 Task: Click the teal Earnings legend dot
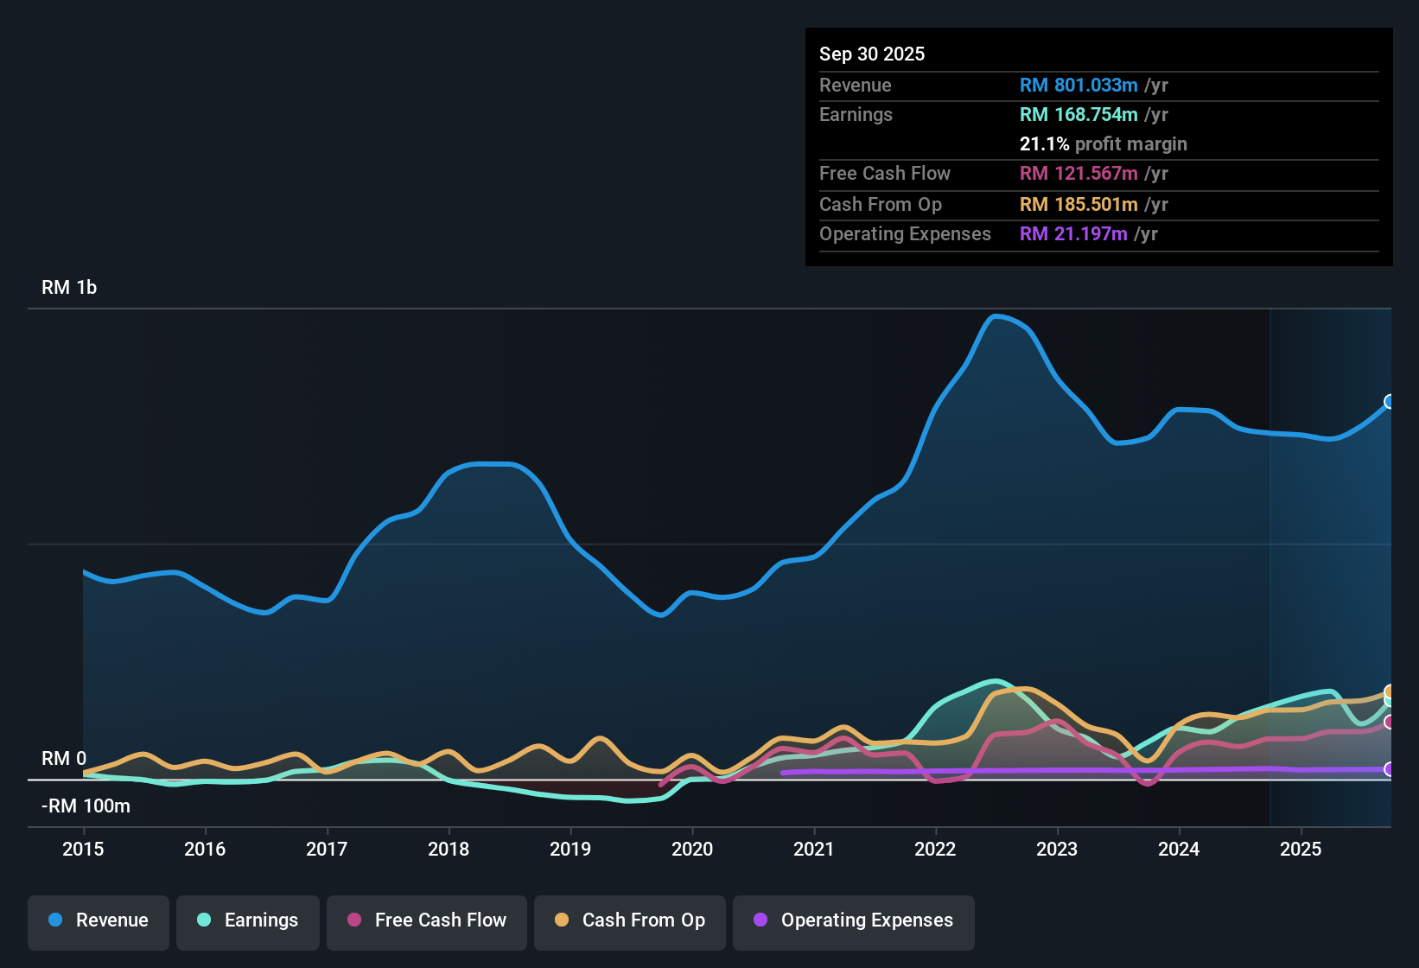click(205, 920)
